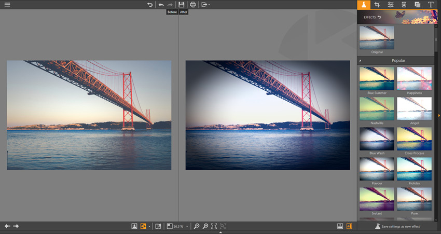The height and width of the screenshot is (234, 441).
Task: Toggle the right side panel icon
Action: click(349, 226)
